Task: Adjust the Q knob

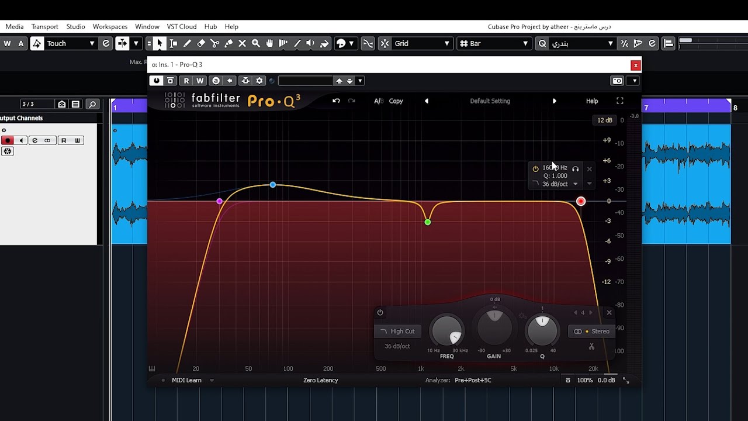Action: click(x=542, y=330)
